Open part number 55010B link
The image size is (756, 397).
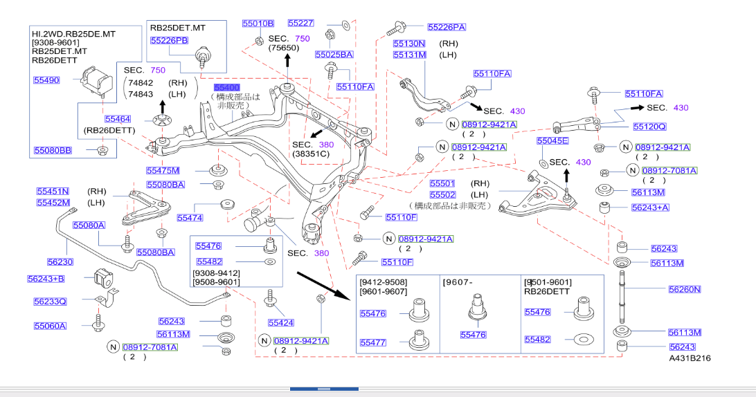(x=258, y=23)
